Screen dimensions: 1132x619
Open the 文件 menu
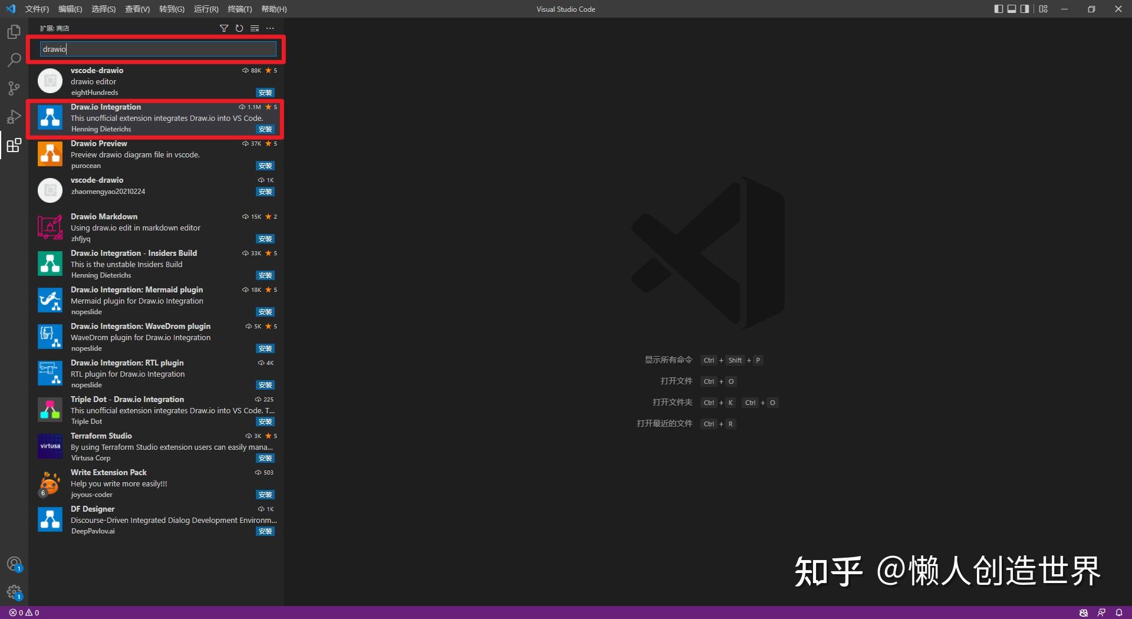pos(37,9)
